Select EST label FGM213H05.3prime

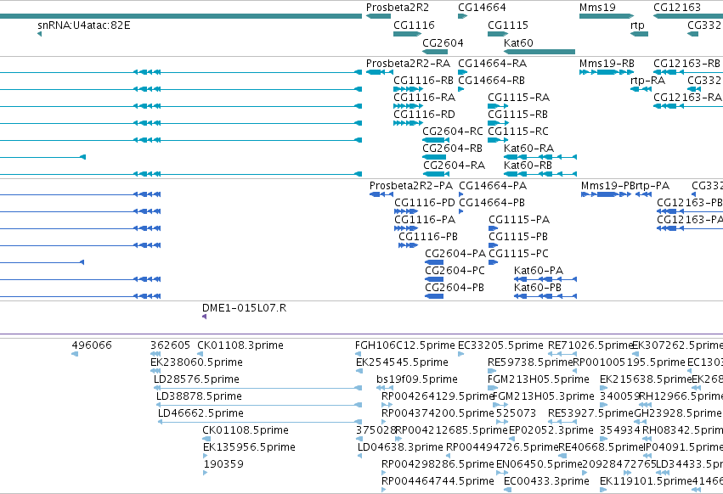click(544, 396)
